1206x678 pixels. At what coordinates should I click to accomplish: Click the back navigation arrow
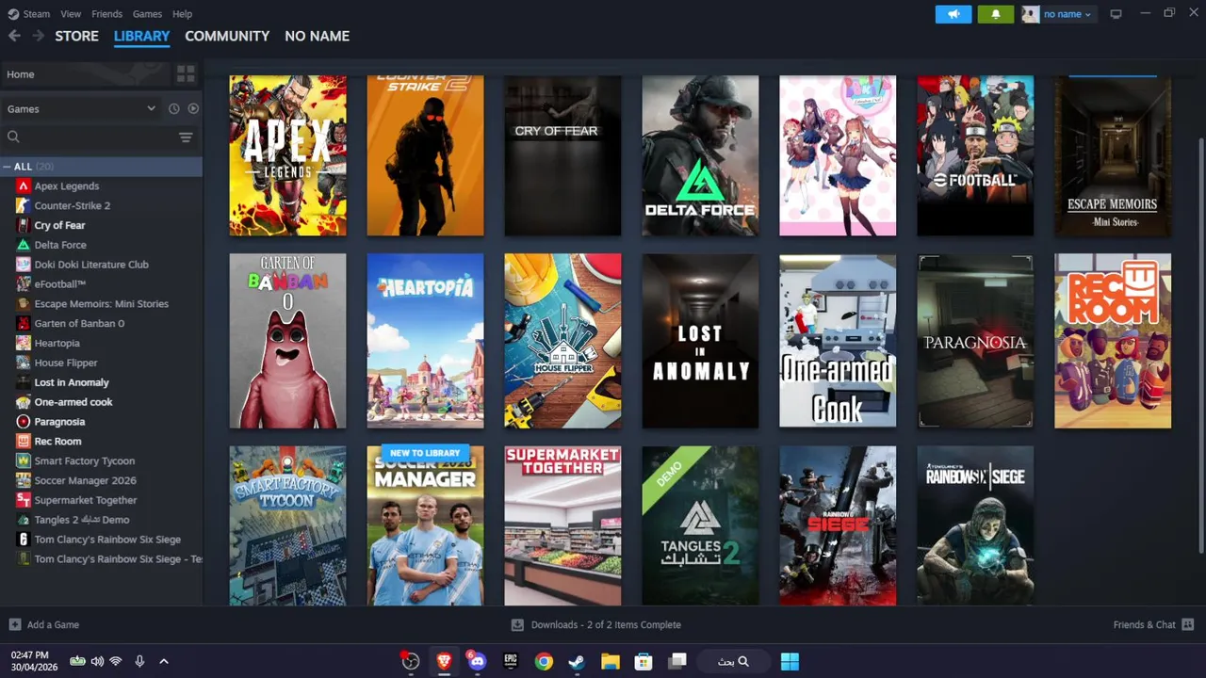[14, 36]
